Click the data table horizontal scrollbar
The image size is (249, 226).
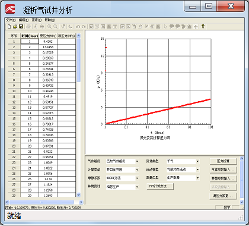(44, 202)
